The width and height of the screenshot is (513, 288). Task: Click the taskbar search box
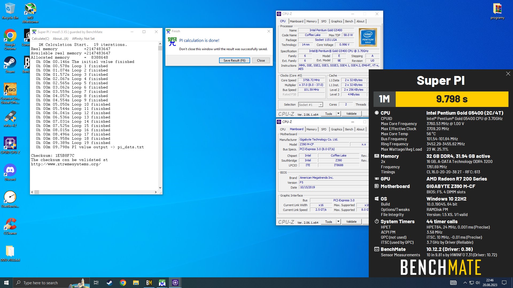[51, 283]
